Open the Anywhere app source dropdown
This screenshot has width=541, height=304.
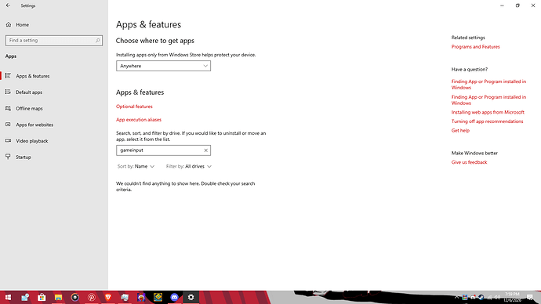point(163,66)
